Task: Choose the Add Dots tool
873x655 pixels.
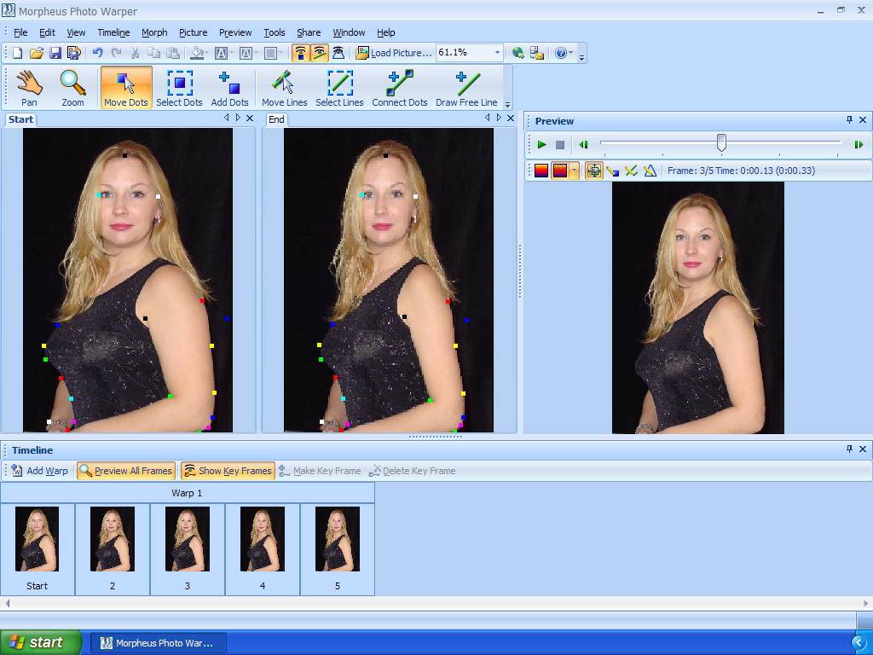Action: click(x=229, y=88)
